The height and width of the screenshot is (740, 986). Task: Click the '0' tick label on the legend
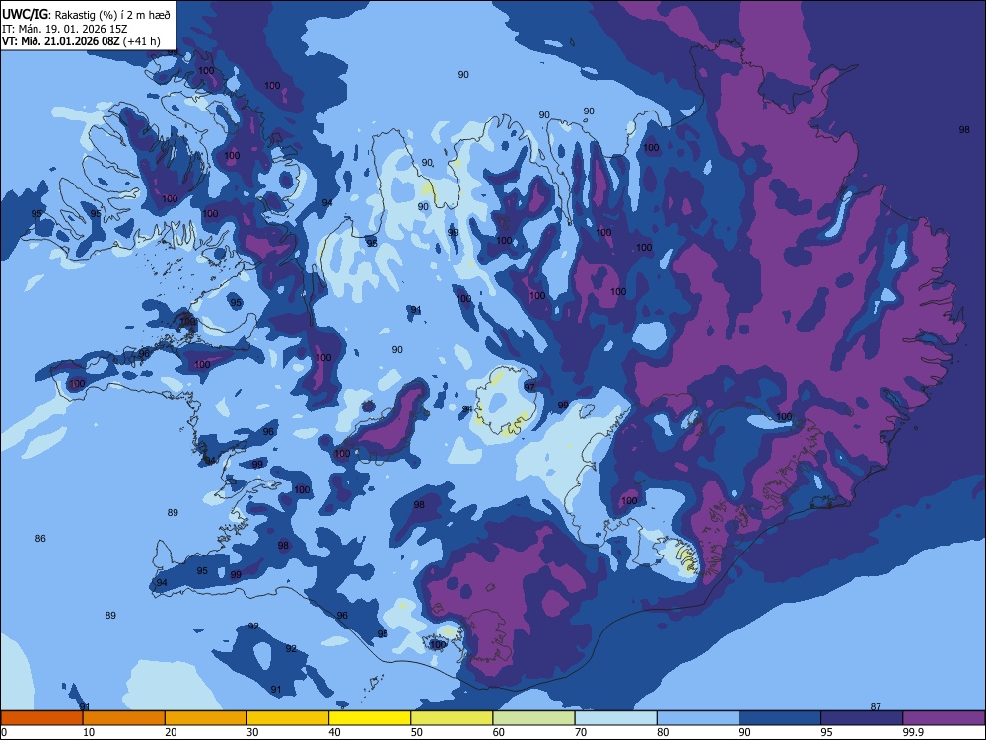click(x=3, y=732)
